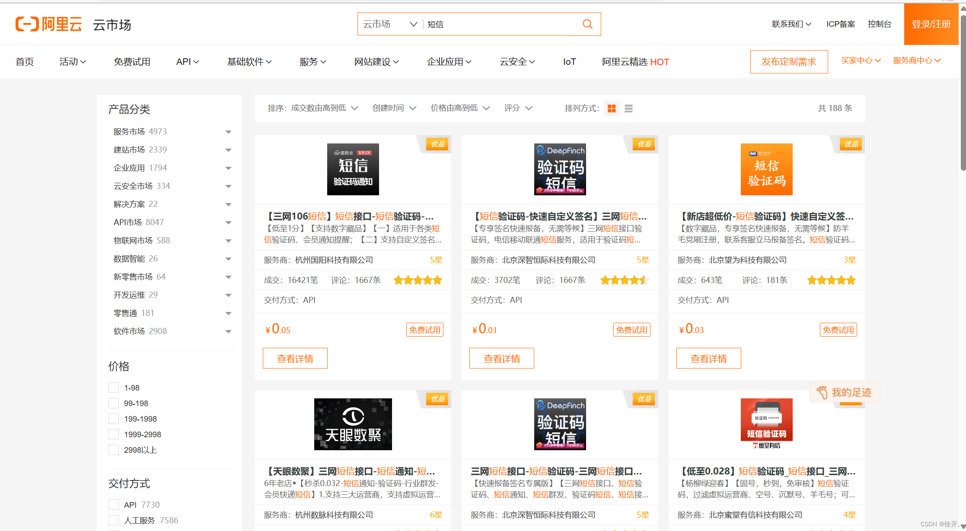The height and width of the screenshot is (531, 966).
Task: Open the 云市场 search scope dropdown
Action: (x=388, y=24)
